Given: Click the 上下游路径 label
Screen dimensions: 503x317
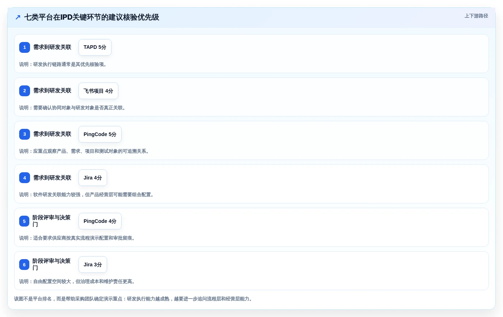Looking at the screenshot, I should [476, 16].
